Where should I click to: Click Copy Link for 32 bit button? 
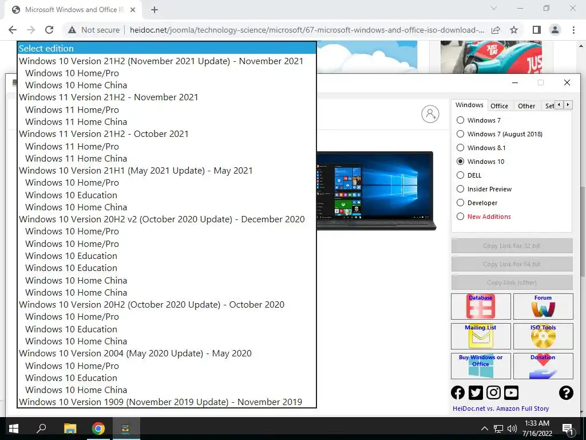[512, 246]
